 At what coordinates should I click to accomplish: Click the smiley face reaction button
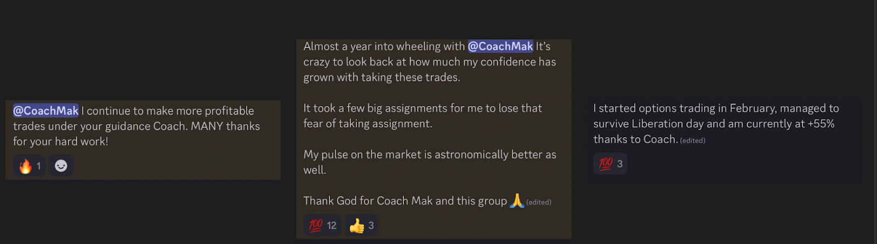(61, 166)
